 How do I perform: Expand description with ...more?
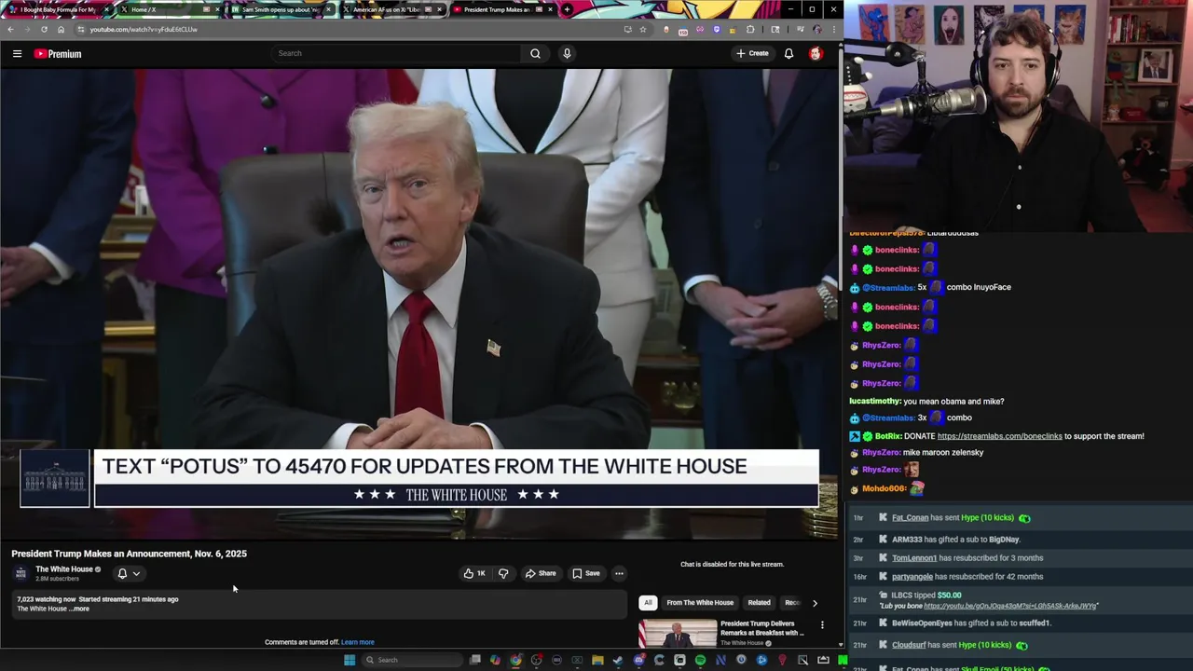coord(80,609)
